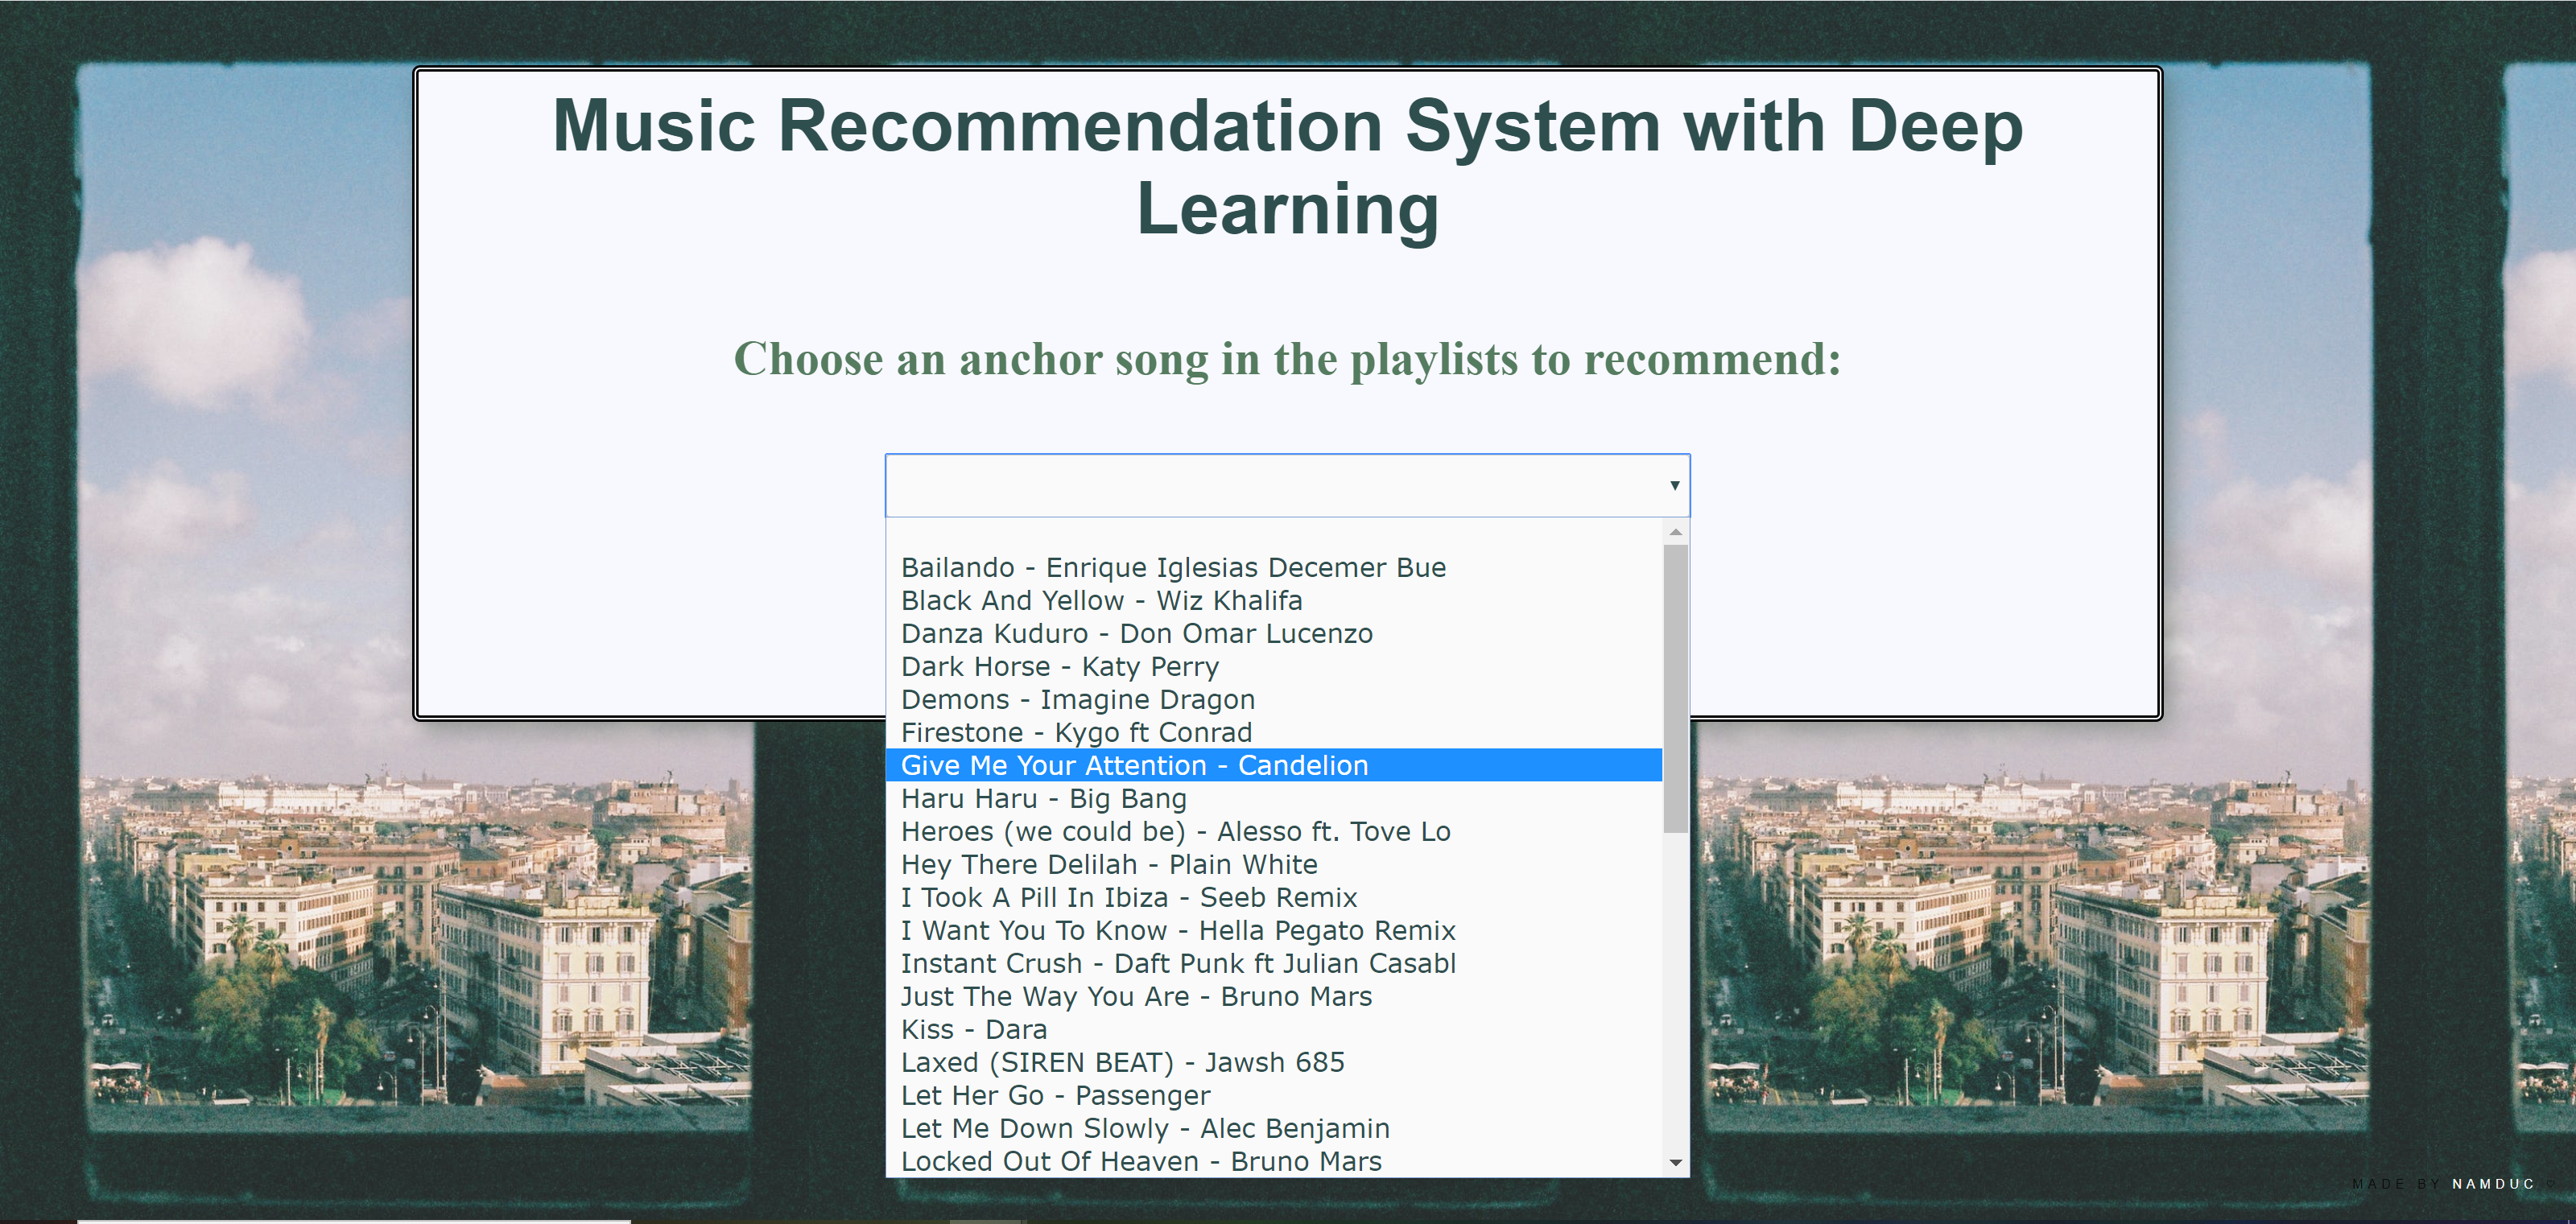Choose Kiss - Dara from list
The width and height of the screenshot is (2576, 1224).
[x=973, y=1030]
